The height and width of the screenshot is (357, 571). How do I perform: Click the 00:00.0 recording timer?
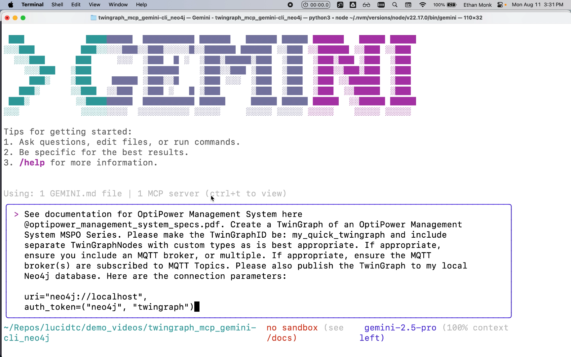(x=316, y=5)
